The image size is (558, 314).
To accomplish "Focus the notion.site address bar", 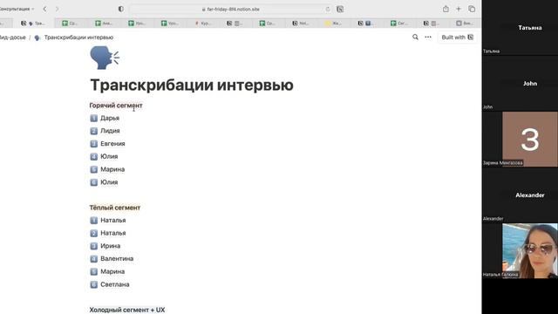I will coord(230,10).
